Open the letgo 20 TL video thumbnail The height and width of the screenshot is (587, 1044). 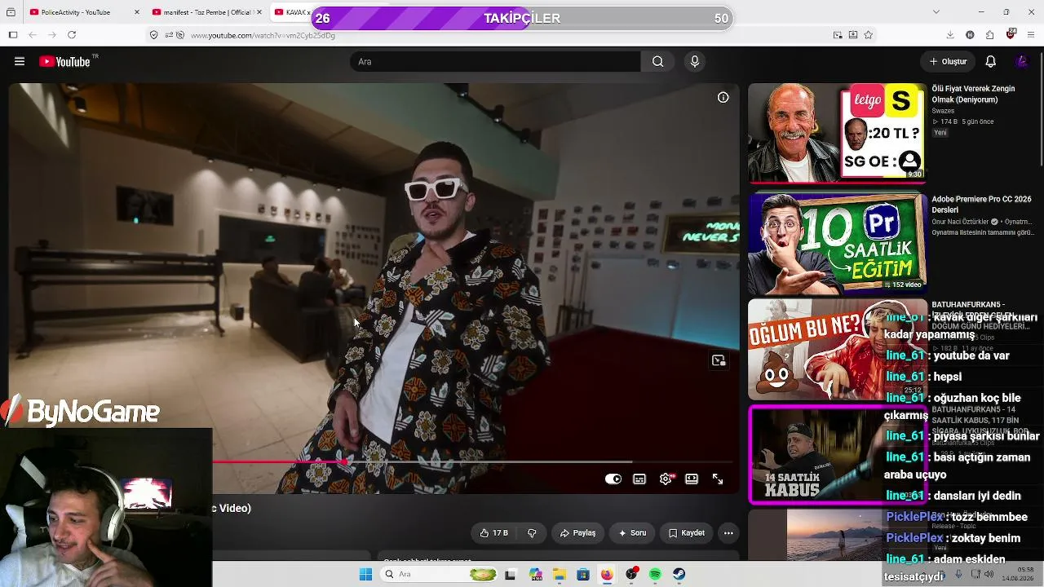pos(837,133)
